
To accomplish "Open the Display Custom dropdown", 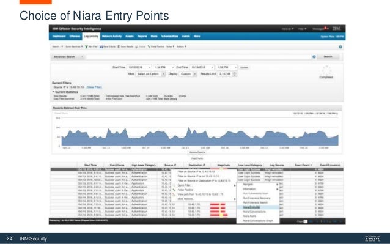I will click(188, 74).
